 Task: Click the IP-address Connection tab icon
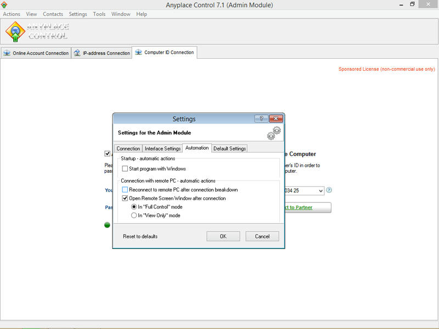[x=77, y=53]
